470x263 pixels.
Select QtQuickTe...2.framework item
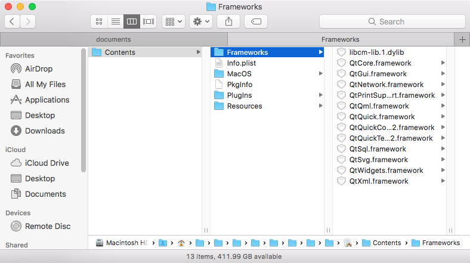389,138
